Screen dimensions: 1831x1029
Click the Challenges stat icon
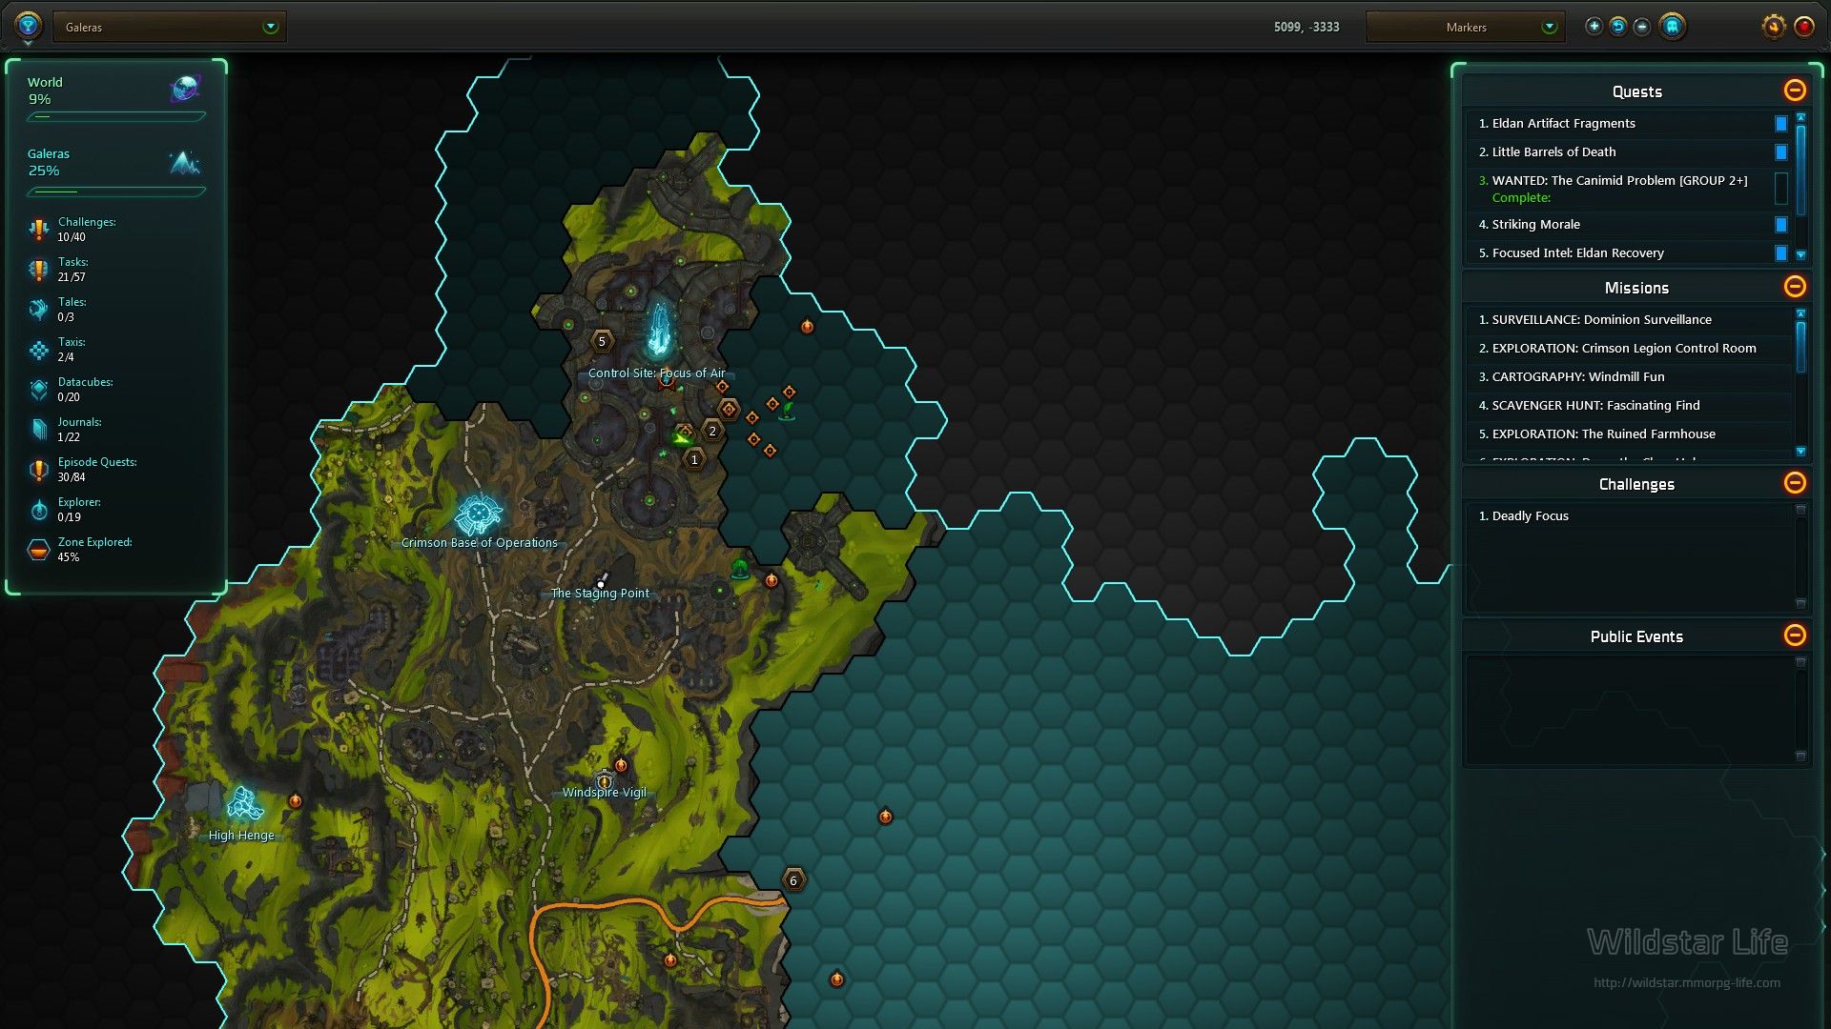click(x=38, y=230)
